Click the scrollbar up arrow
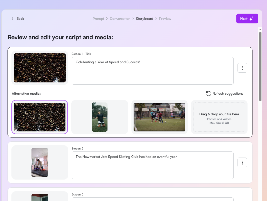This screenshot has width=267, height=201. 260,29
